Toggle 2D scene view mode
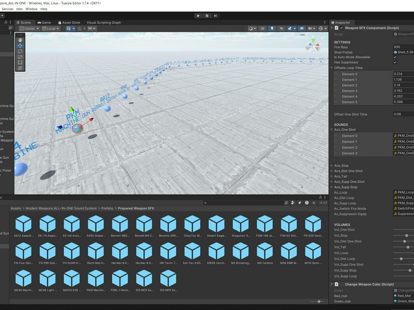Image resolution: width=414 pixels, height=310 pixels. tap(262, 28)
